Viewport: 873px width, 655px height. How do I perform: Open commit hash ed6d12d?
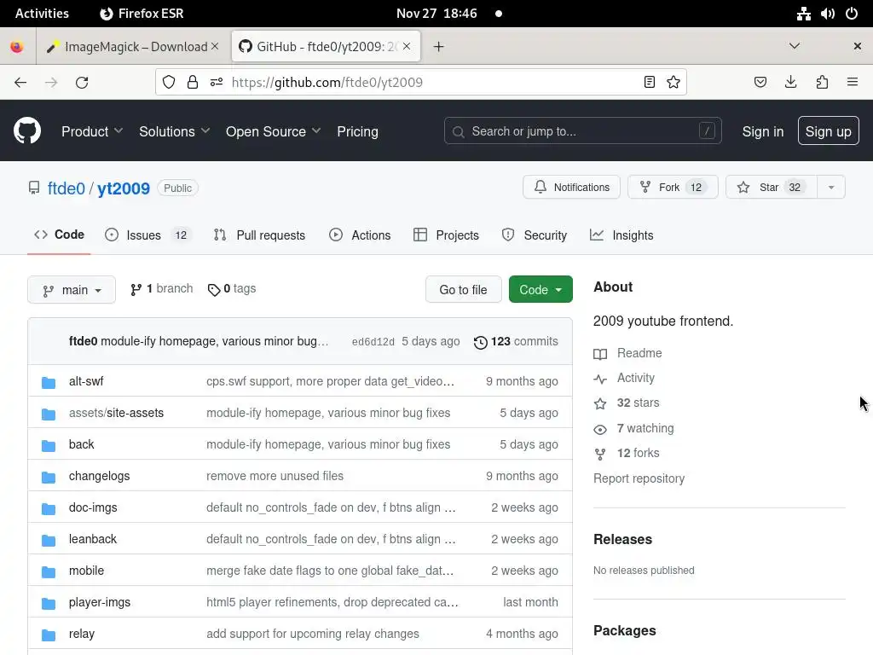pos(373,342)
